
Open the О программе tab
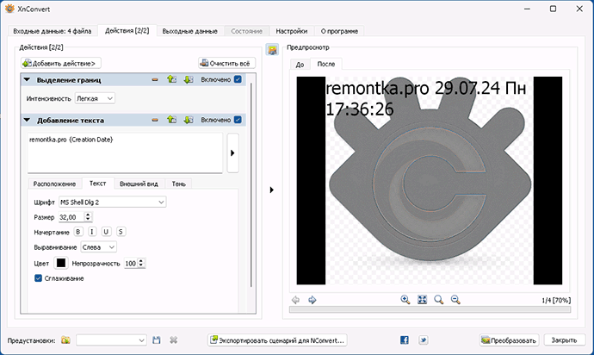pyautogui.click(x=339, y=31)
